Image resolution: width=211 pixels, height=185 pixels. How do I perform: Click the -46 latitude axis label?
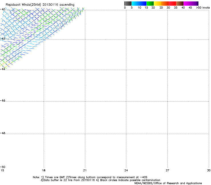[3, 101]
